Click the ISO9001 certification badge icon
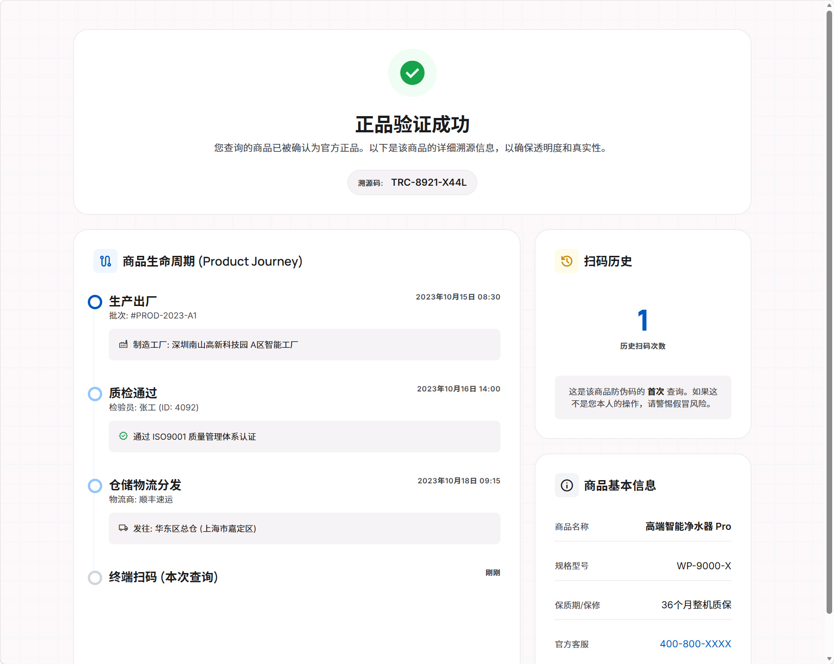Viewport: 834px width, 664px height. tap(123, 436)
